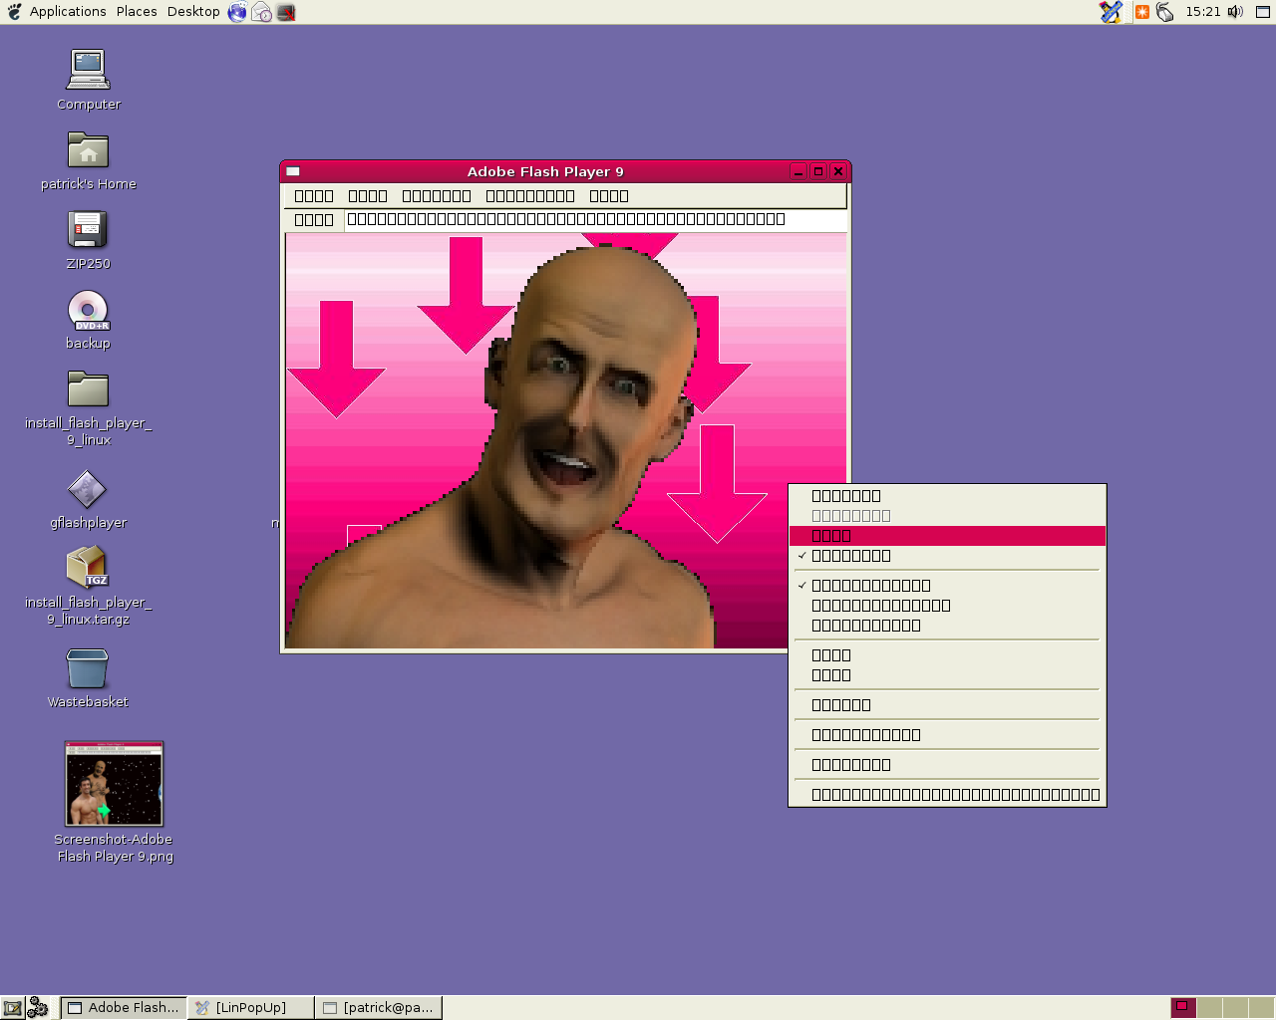The height and width of the screenshot is (1020, 1276).
Task: Select the Screenshot-Adobe Flash Player 9.png thumbnail
Action: tap(114, 784)
